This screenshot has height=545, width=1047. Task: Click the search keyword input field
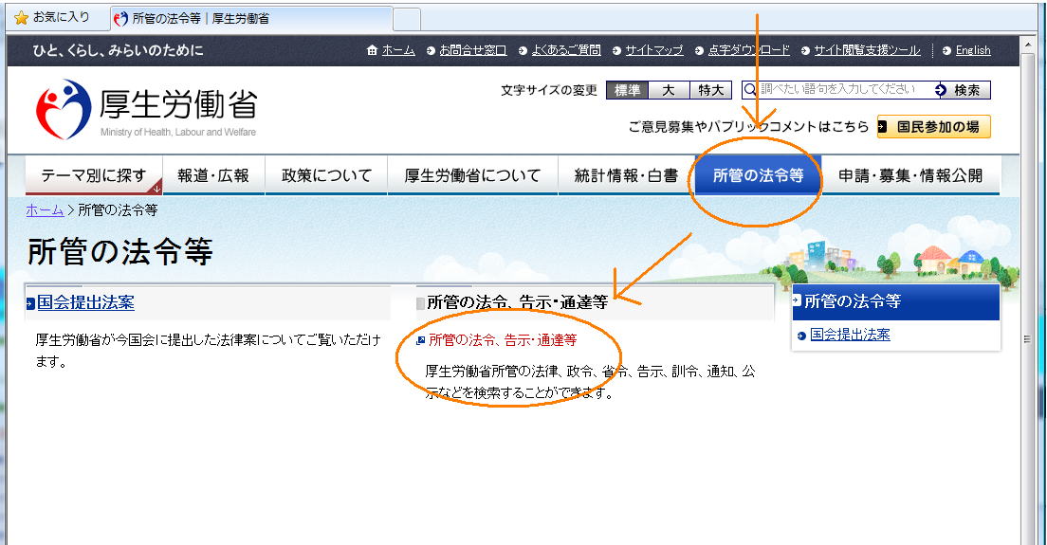[839, 90]
